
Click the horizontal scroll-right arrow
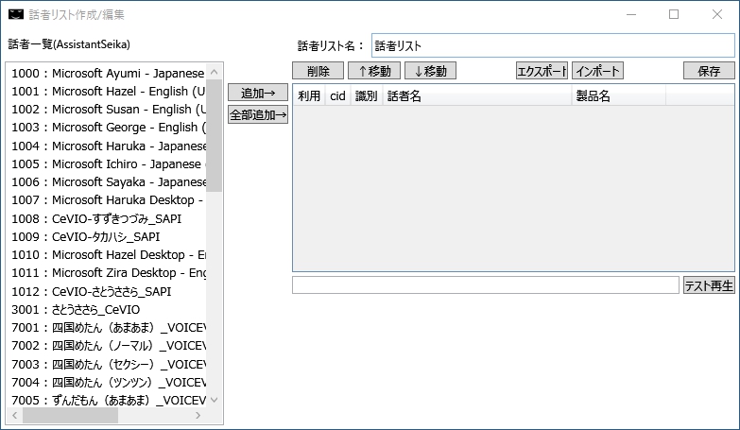[x=198, y=416]
